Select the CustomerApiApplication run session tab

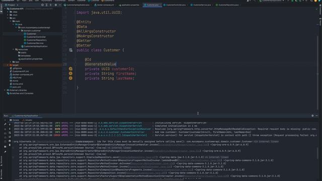26,116
